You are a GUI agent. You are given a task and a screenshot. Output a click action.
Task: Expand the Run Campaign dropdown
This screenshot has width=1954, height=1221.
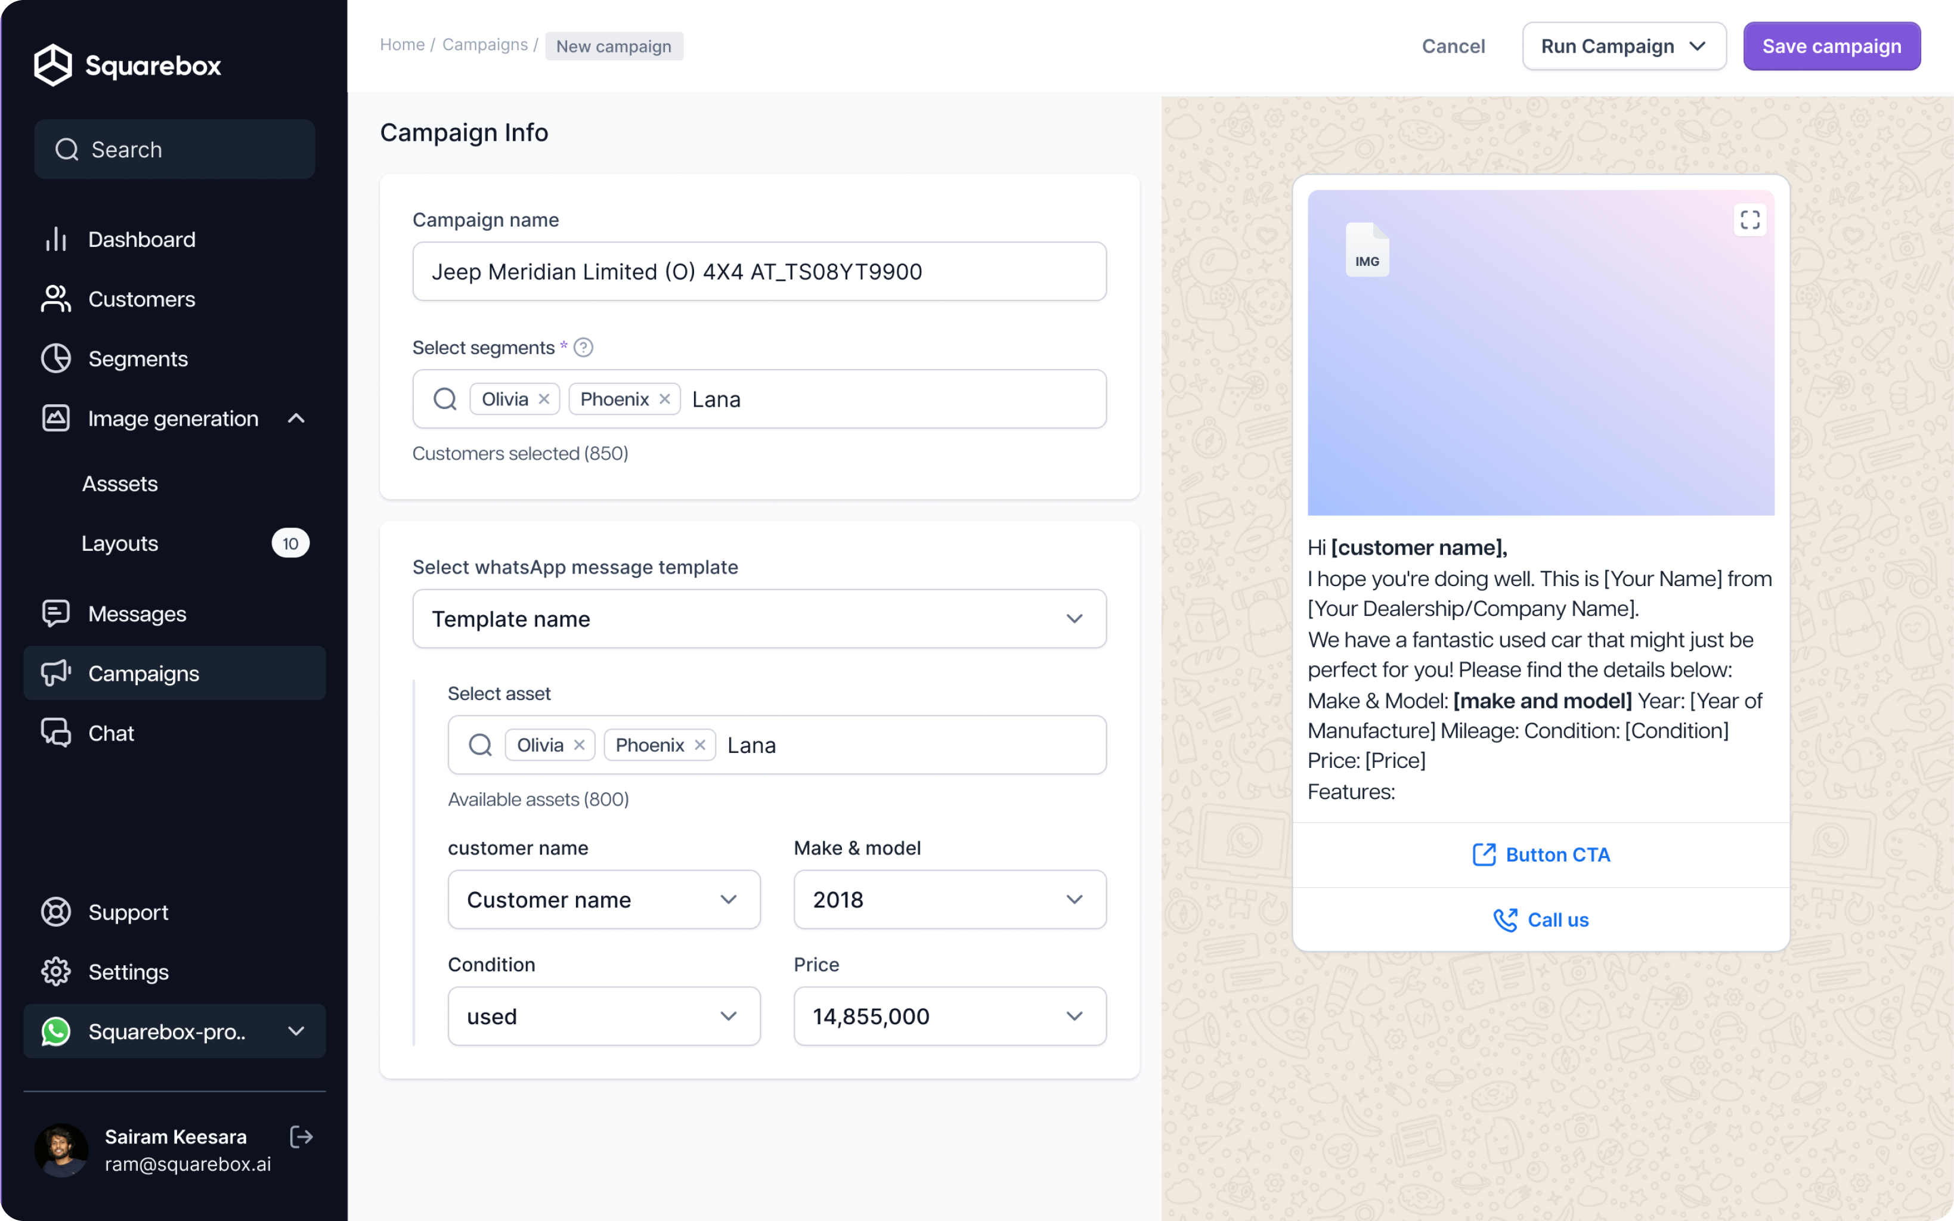(x=1624, y=46)
